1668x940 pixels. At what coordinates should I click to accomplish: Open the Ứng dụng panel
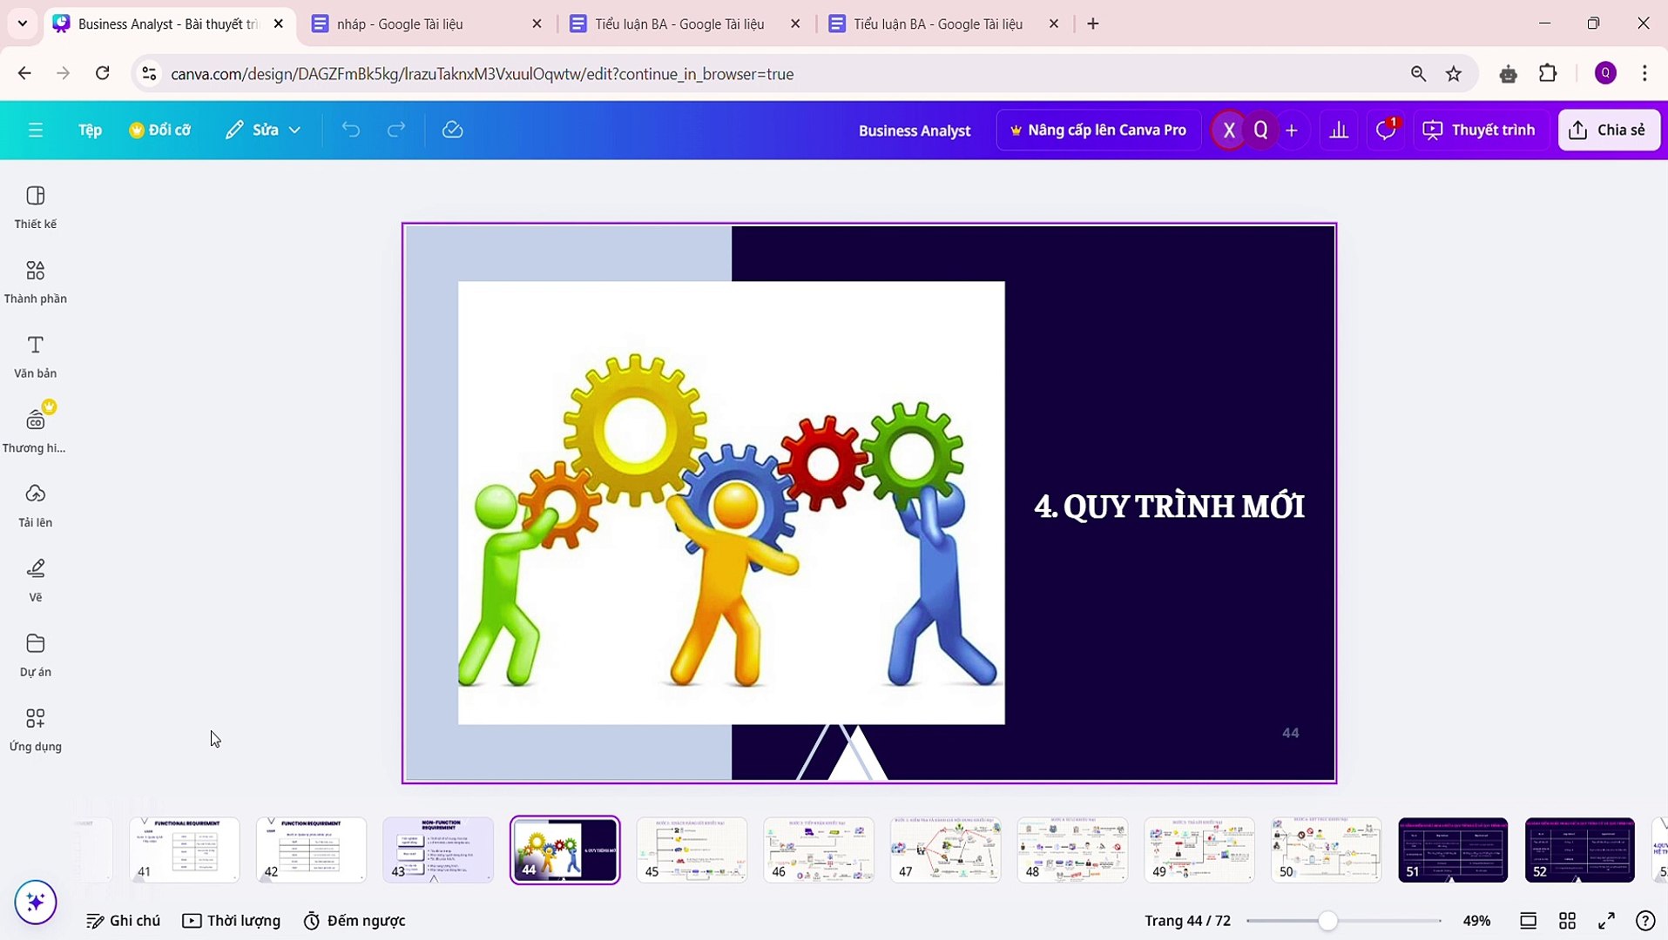pyautogui.click(x=35, y=728)
